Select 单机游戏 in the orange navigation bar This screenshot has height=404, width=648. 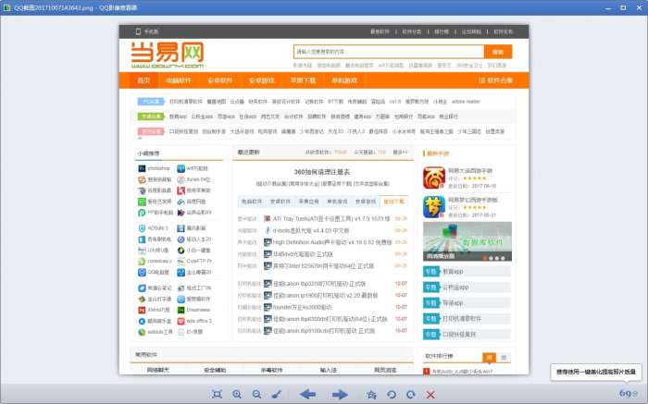pyautogui.click(x=343, y=80)
